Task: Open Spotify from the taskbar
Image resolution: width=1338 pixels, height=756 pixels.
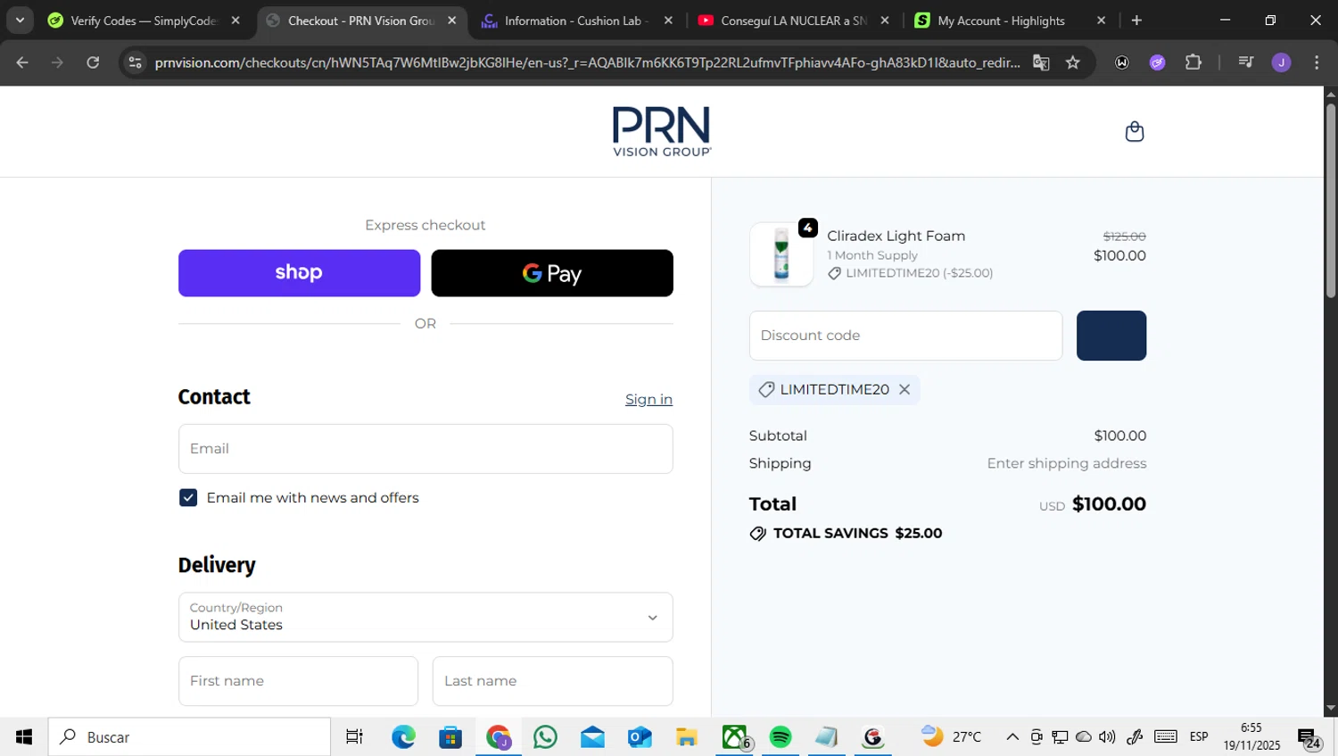Action: (x=780, y=737)
